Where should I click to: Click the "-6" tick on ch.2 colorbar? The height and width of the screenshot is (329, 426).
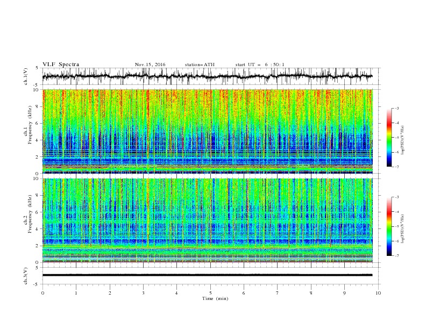[x=396, y=241]
